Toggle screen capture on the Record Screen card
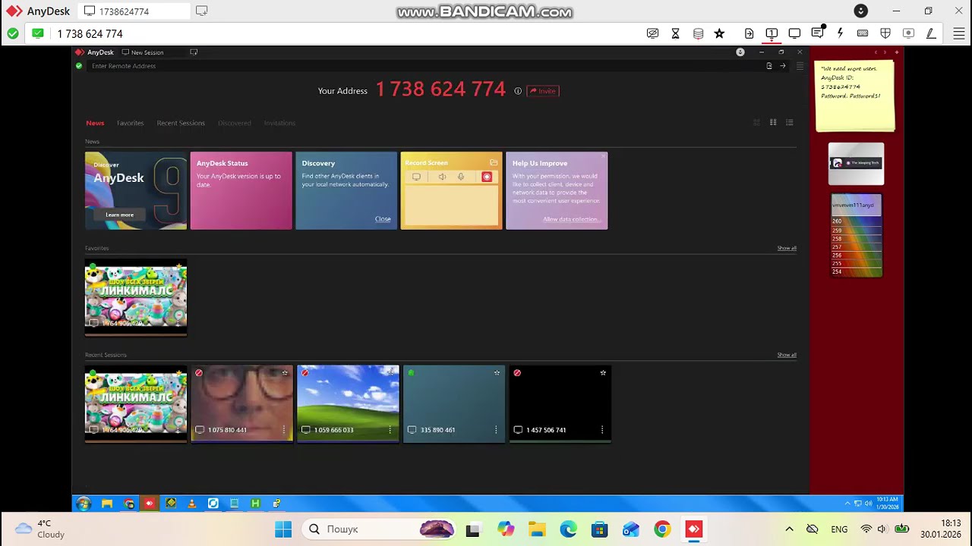The height and width of the screenshot is (546, 972). pos(416,177)
